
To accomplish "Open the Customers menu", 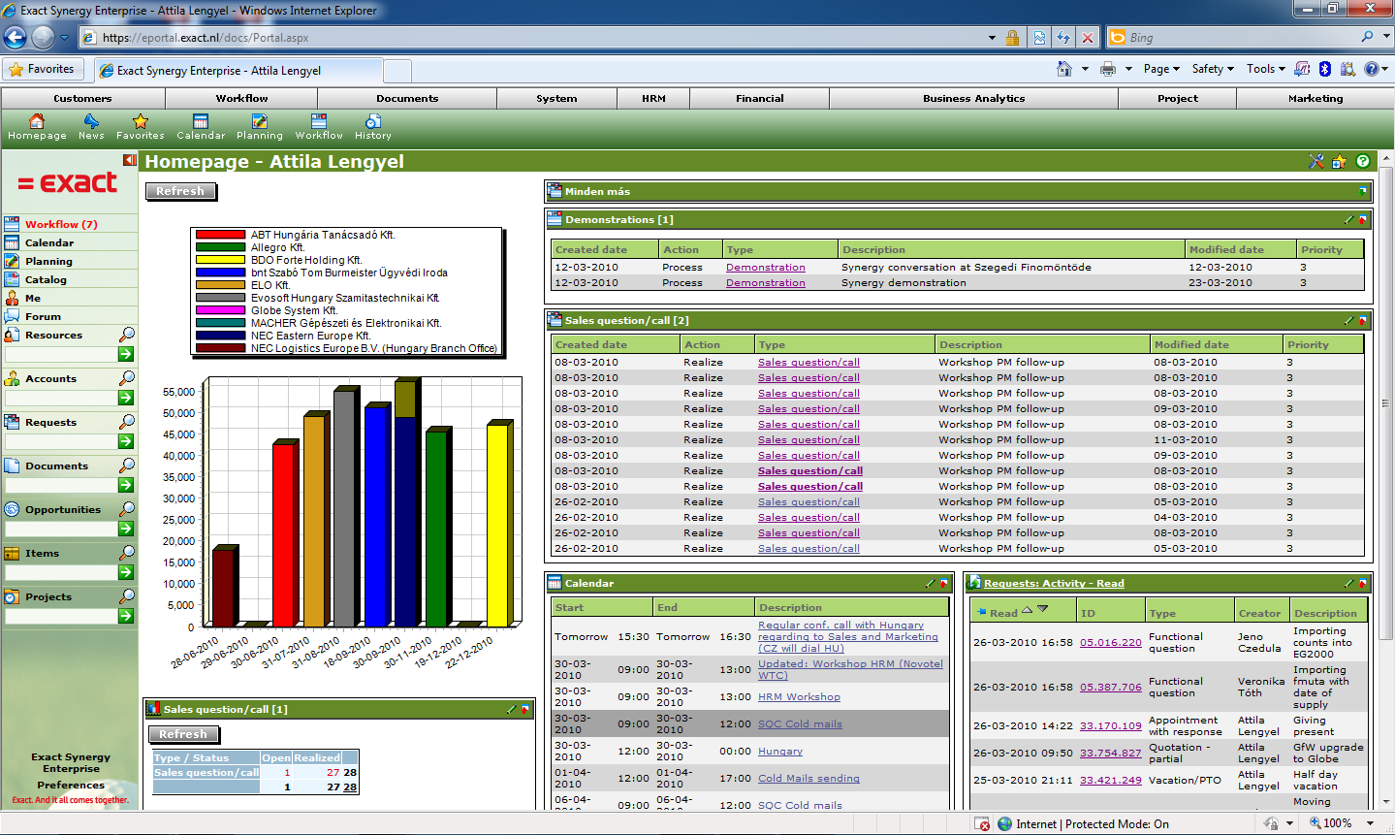I will click(x=82, y=99).
